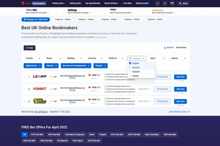Click Bet Now for Leon
This screenshot has width=220, height=146.
181,77
